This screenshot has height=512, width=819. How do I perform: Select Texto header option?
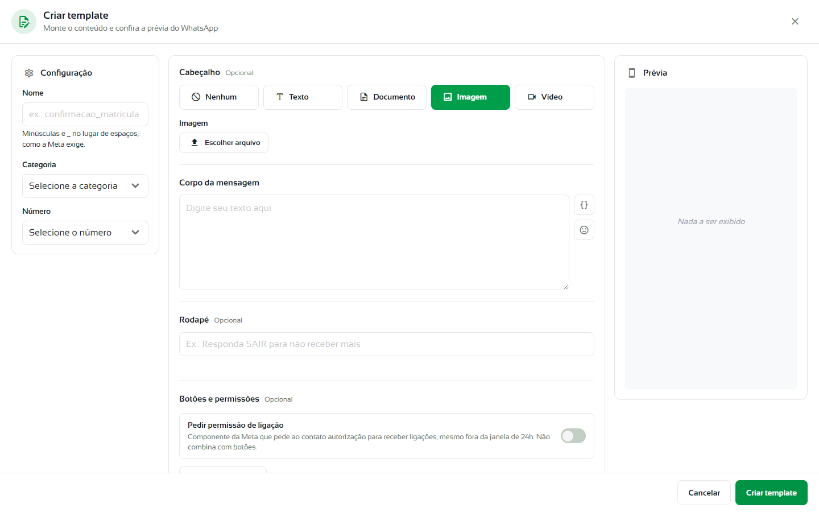click(303, 97)
